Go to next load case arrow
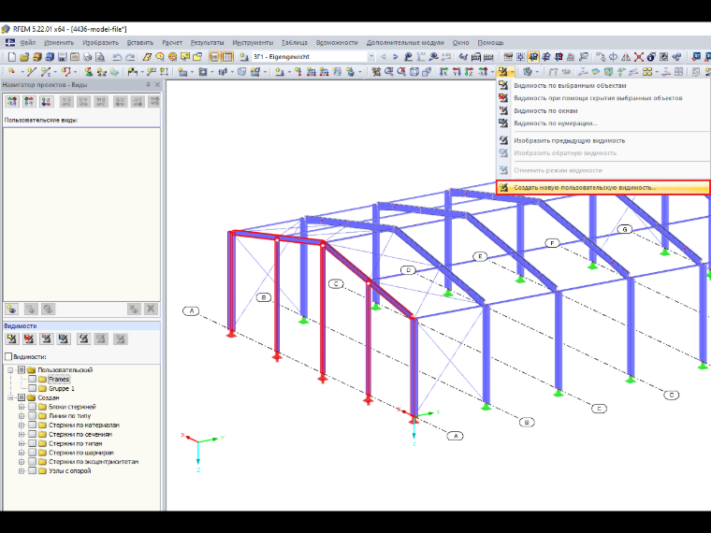This screenshot has width=711, height=533. point(395,57)
